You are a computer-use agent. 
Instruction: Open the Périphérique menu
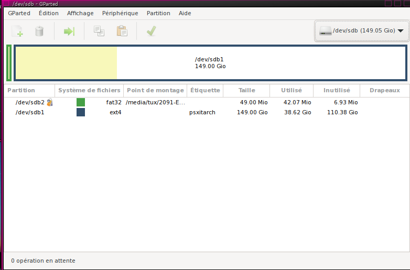tap(120, 13)
